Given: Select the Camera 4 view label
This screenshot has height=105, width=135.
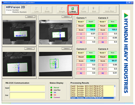Looking at the screenshot, I should point(67,49).
